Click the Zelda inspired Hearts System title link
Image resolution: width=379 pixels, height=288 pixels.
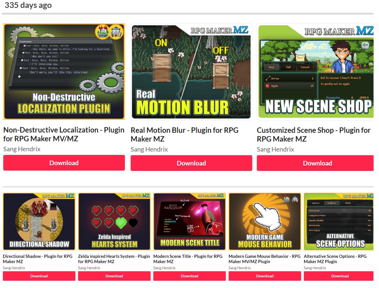114,259
